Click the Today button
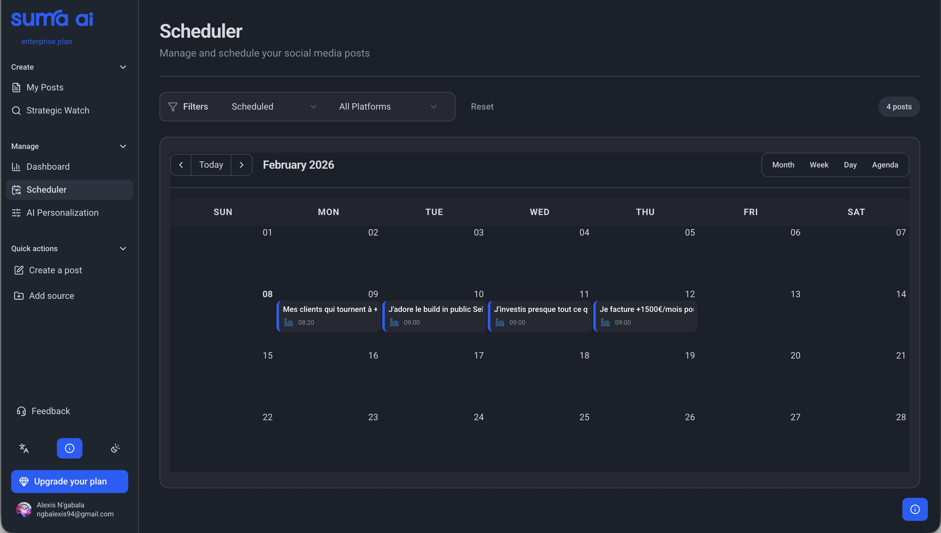 click(x=211, y=165)
